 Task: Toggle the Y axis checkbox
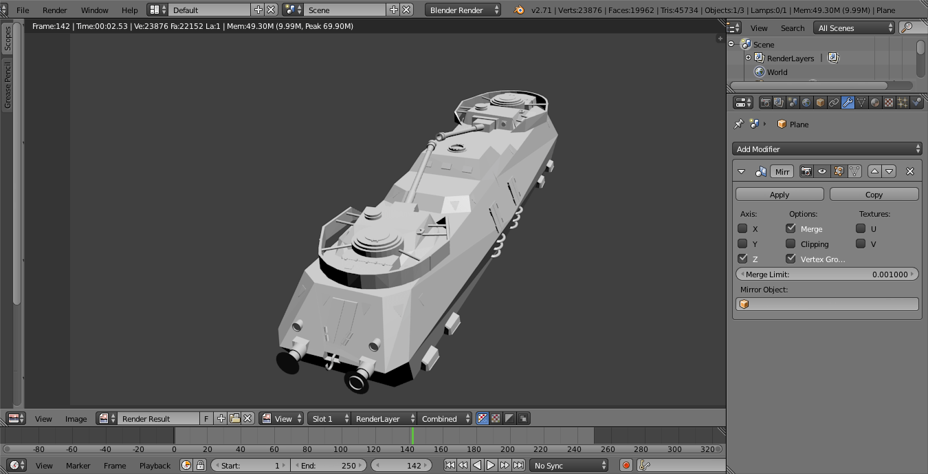coord(742,244)
